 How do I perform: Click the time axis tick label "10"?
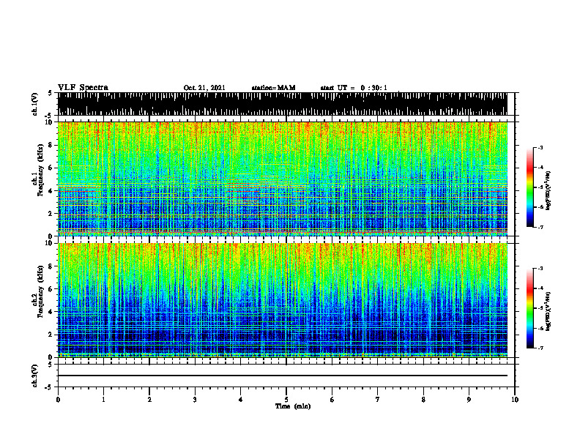pos(515,400)
